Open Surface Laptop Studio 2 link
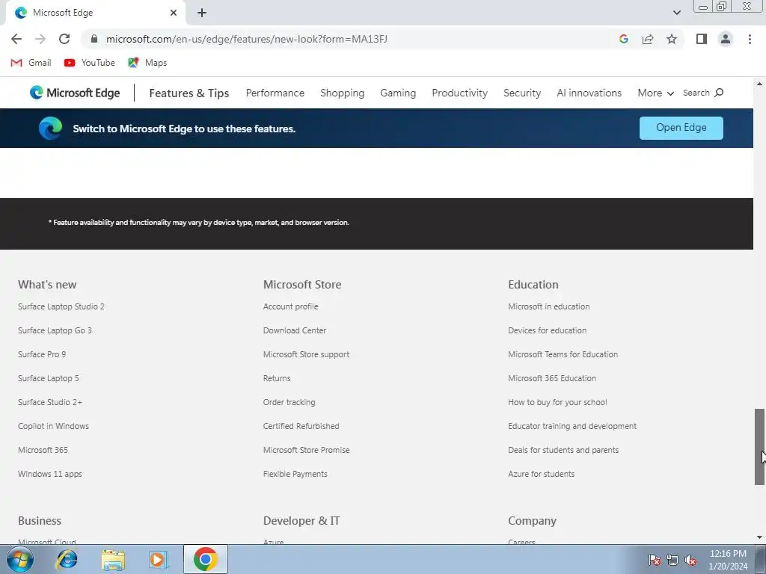The width and height of the screenshot is (766, 574). 61,306
